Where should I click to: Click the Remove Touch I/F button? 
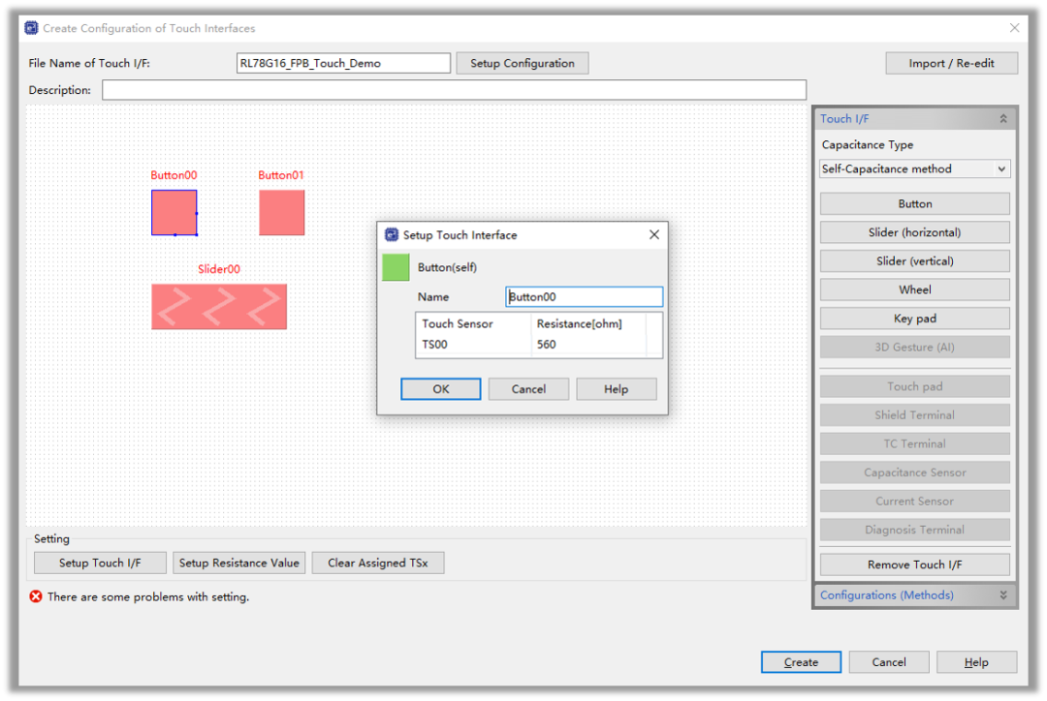(914, 564)
